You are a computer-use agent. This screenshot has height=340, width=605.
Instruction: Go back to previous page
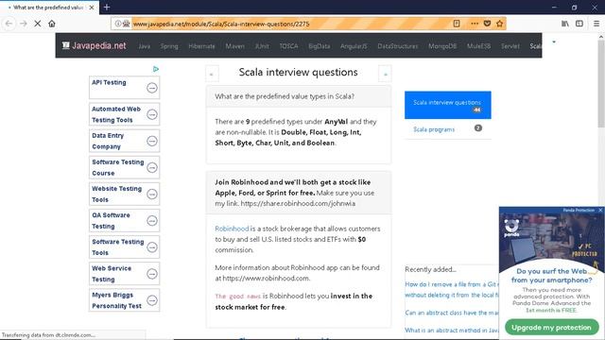(x=9, y=24)
